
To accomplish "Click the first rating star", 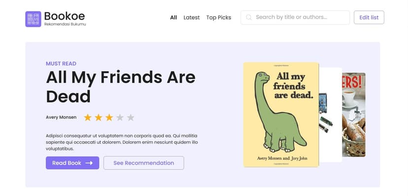I will click(x=88, y=117).
